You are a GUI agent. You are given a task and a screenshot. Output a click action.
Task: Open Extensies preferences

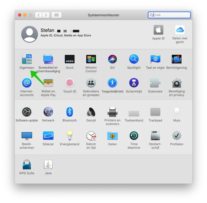155,83
